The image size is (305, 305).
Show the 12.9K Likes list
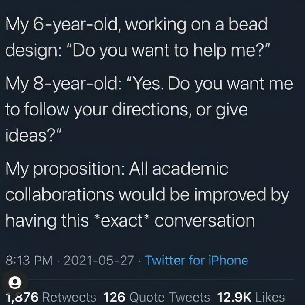coord(251,297)
